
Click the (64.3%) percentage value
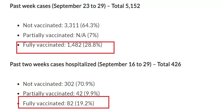[x=90, y=25]
